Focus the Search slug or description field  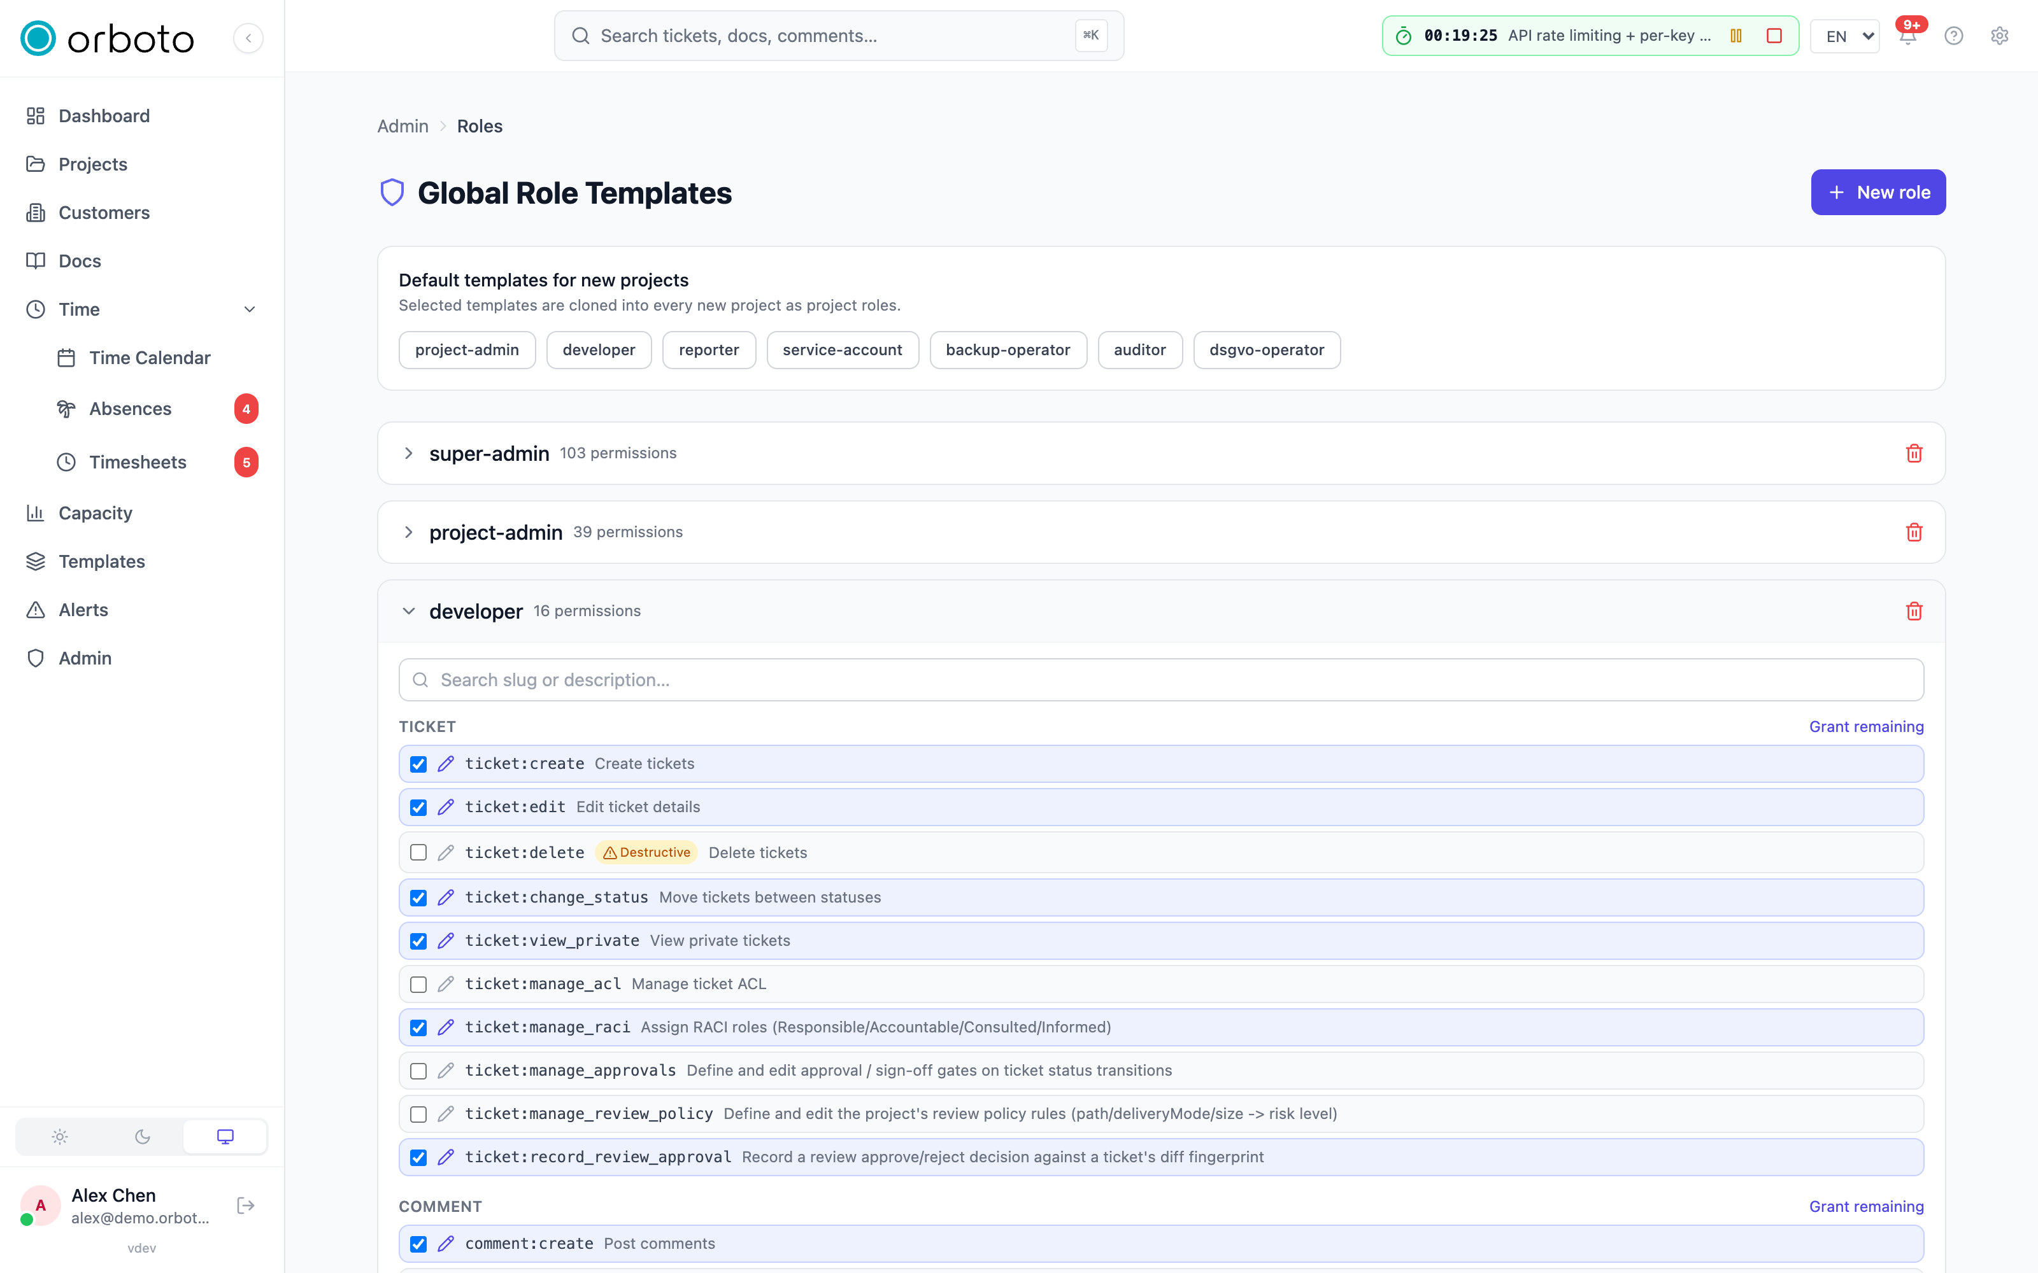tap(1160, 679)
